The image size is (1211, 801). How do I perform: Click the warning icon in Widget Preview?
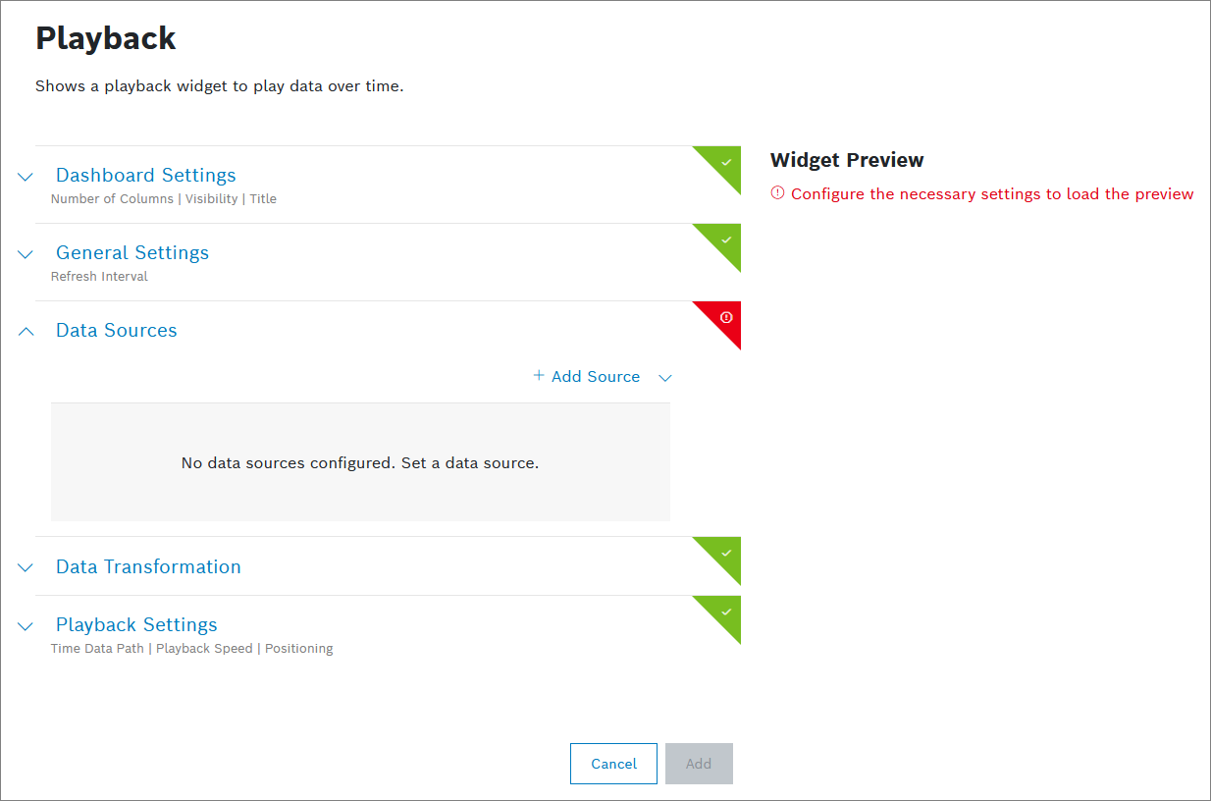[778, 193]
